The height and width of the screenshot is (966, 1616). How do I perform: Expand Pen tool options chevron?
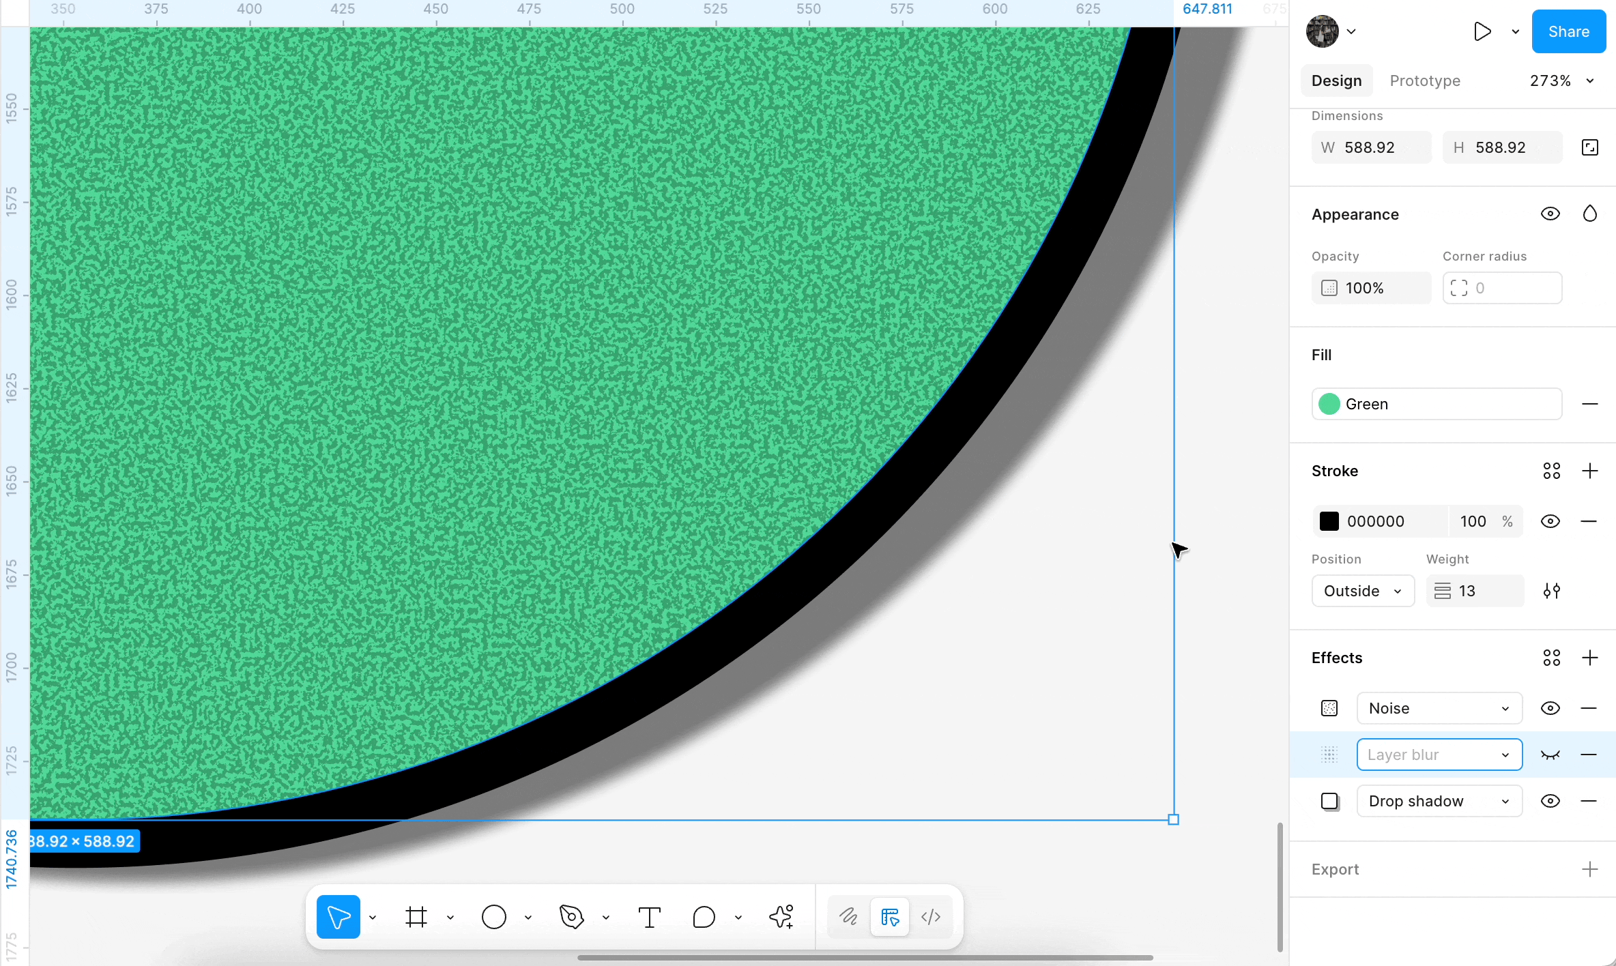point(606,918)
